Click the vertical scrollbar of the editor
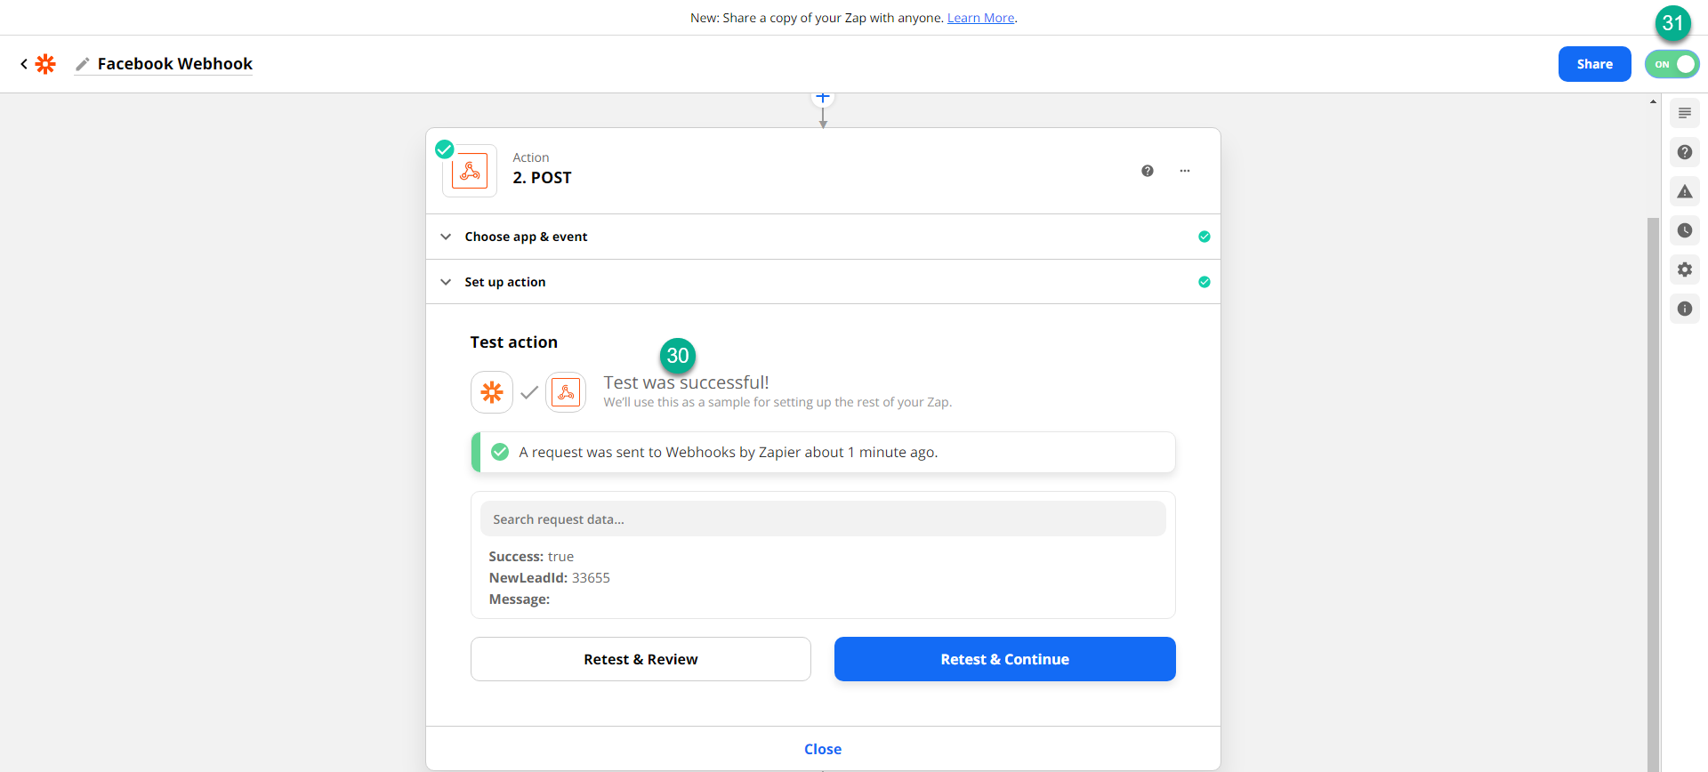Image resolution: width=1708 pixels, height=772 pixels. click(x=1653, y=494)
